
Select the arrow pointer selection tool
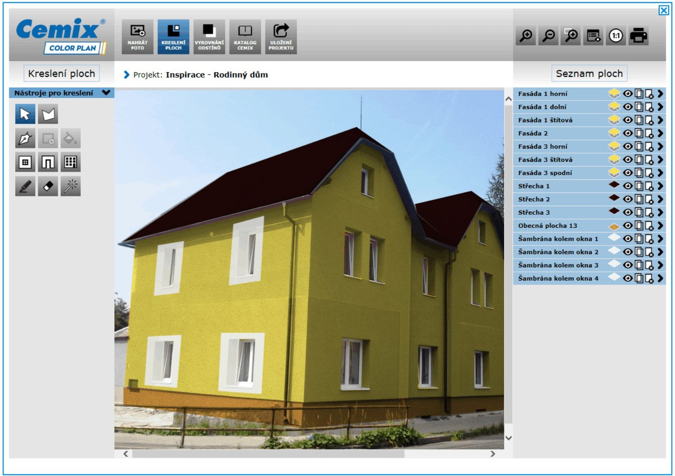25,114
